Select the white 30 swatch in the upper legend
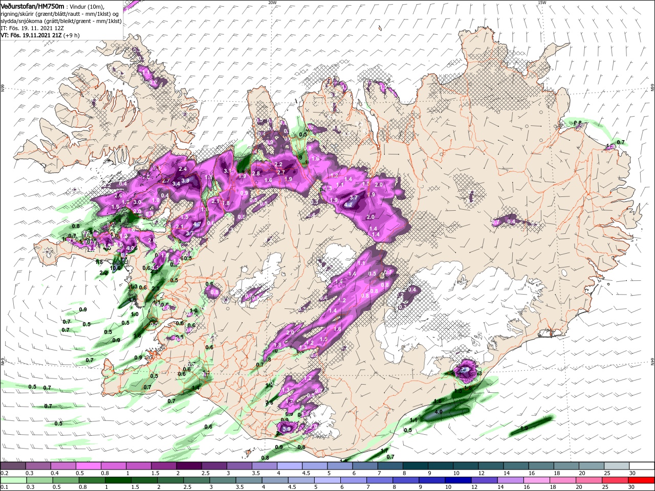Screen dimensions: 655x491 (x=642, y=466)
